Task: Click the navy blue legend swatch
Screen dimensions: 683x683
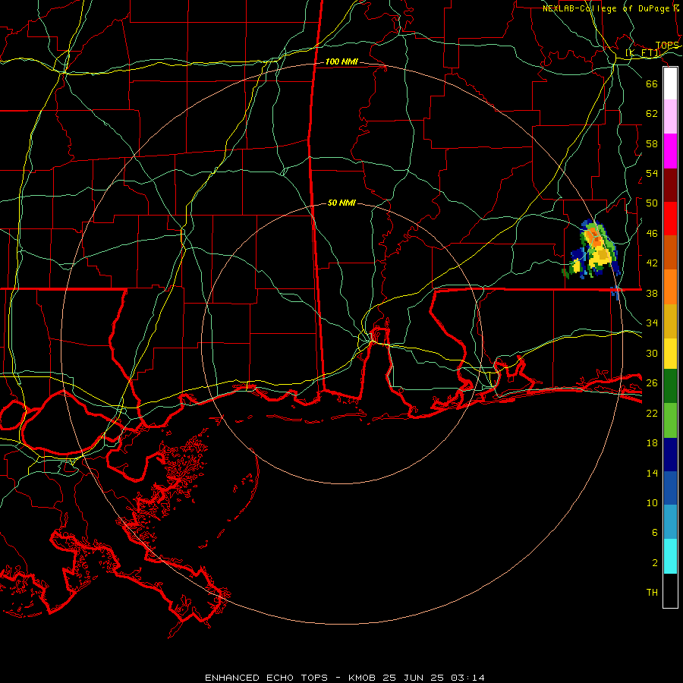Action: (670, 455)
